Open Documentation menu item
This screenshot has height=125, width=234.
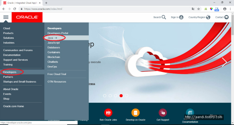tap(12, 55)
